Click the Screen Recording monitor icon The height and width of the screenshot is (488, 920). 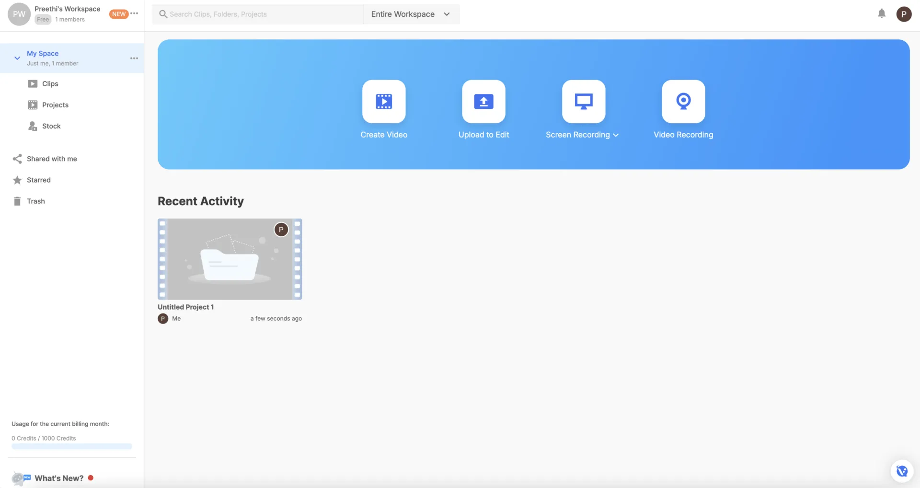(584, 101)
